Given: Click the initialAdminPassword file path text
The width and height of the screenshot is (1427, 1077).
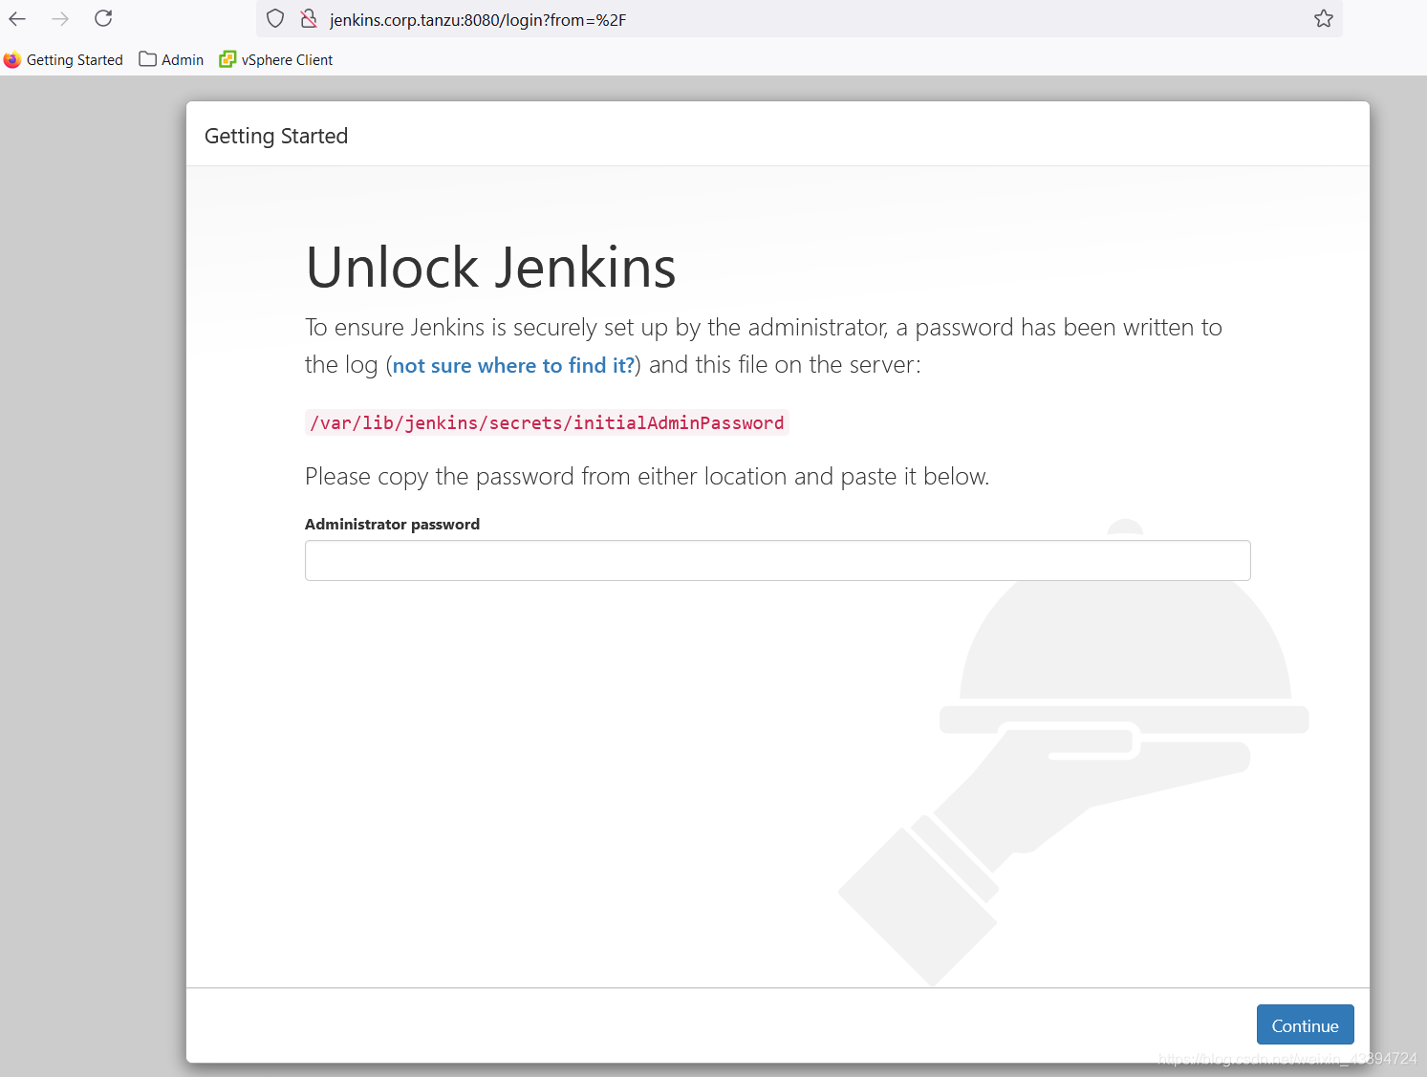Looking at the screenshot, I should point(547,422).
